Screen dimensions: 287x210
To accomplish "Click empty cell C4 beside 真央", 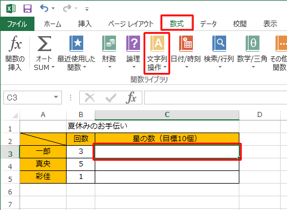I will pyautogui.click(x=167, y=164).
